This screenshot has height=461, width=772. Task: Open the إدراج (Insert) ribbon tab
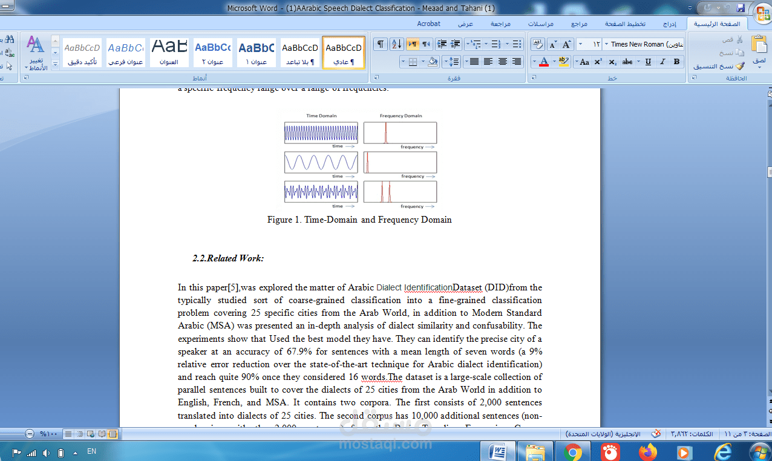pyautogui.click(x=669, y=24)
